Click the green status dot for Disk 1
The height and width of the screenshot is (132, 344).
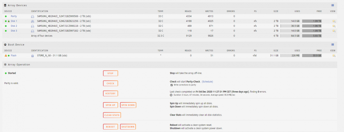(x=6, y=21)
